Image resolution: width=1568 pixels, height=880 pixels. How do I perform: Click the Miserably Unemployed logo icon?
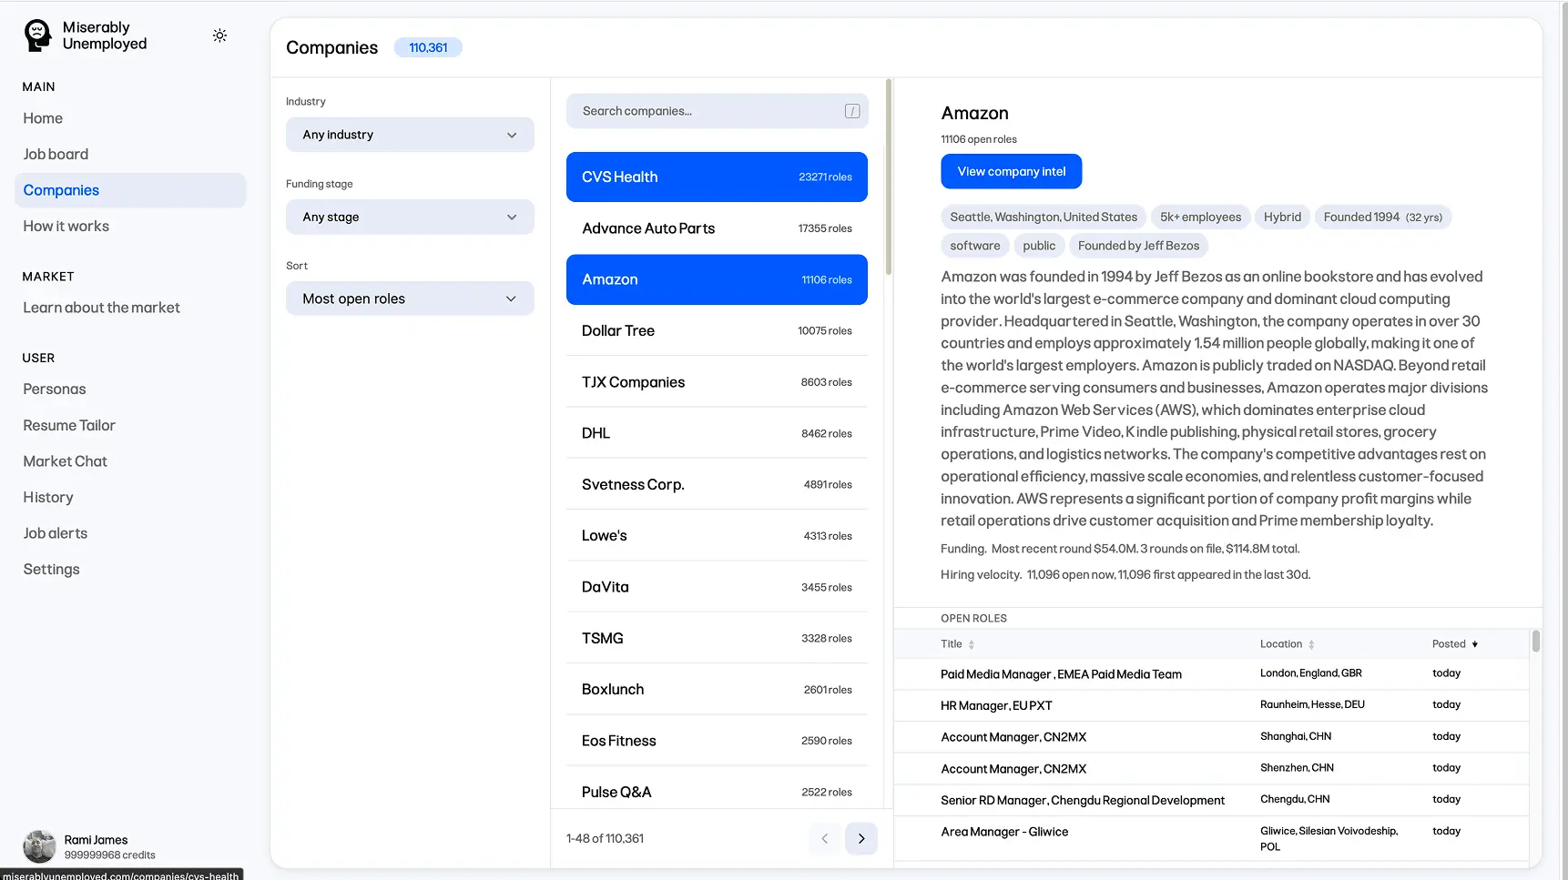click(x=37, y=35)
